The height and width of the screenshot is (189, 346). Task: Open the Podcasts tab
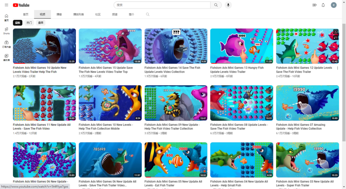pos(59,14)
